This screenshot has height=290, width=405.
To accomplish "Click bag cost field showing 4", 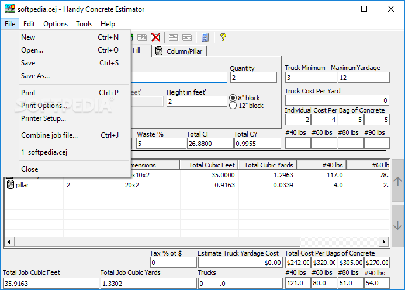I will (x=324, y=120).
